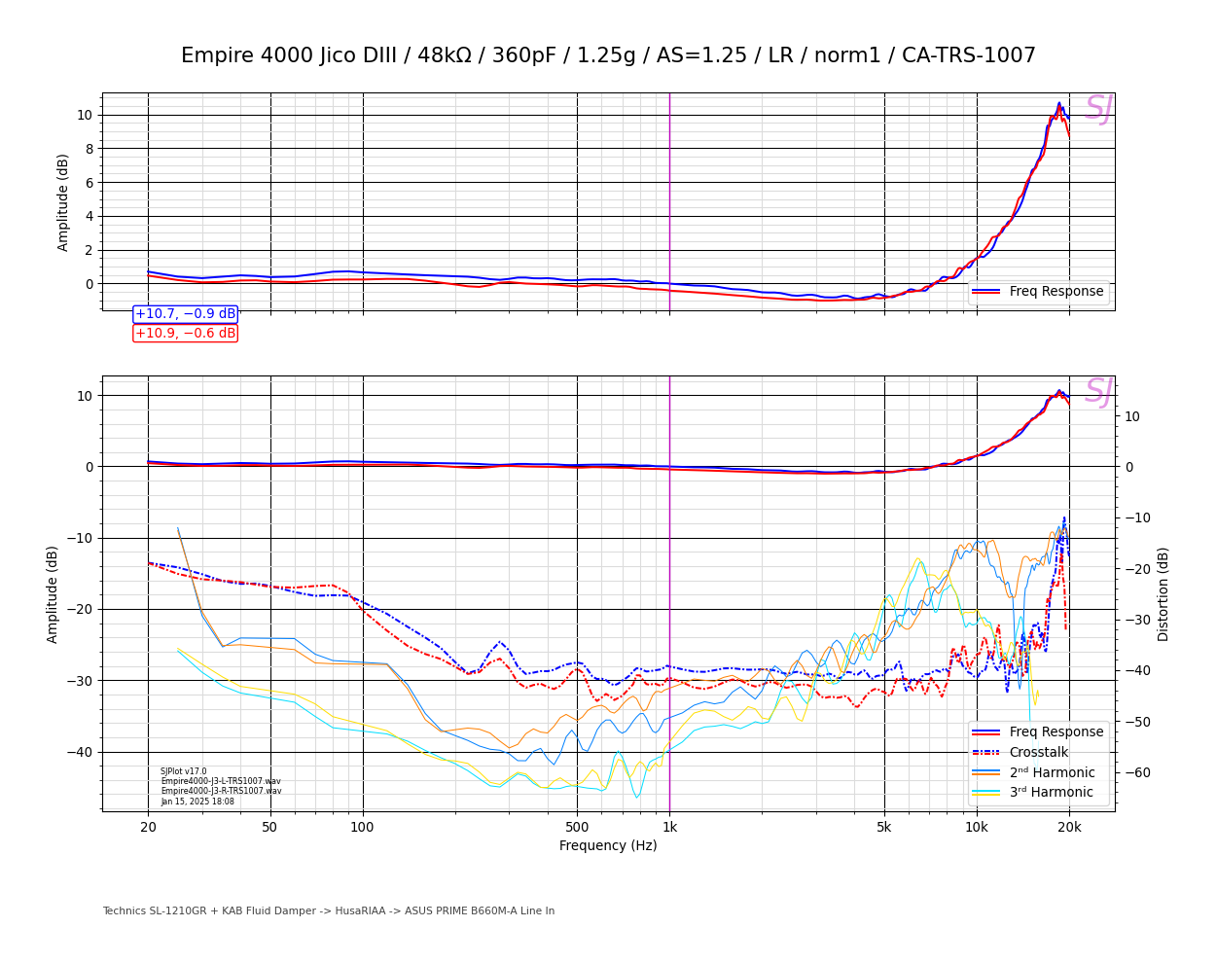Click the red +10.9, −0.6 dB annotation box
Image resolution: width=1217 pixels, height=963 pixels.
click(185, 334)
